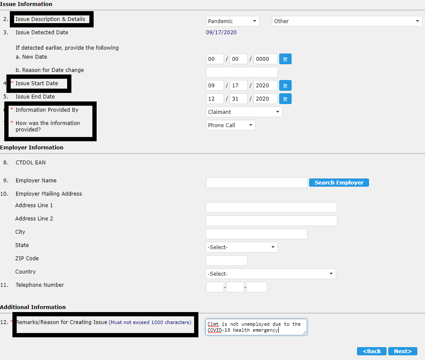Click the ZIP Code input field
Screen dimensions: 425x360
(x=226, y=260)
